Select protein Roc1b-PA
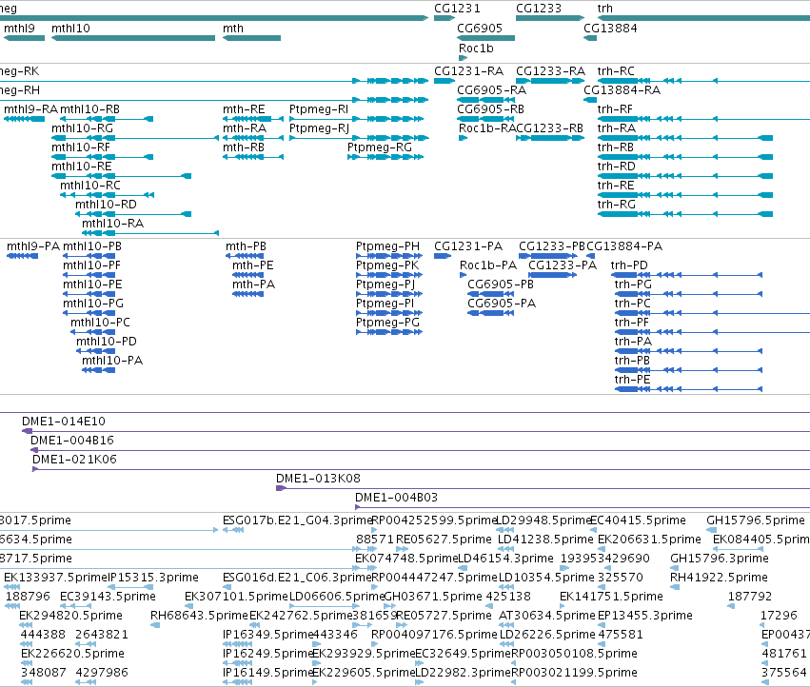This screenshot has height=687, width=810. [x=488, y=265]
